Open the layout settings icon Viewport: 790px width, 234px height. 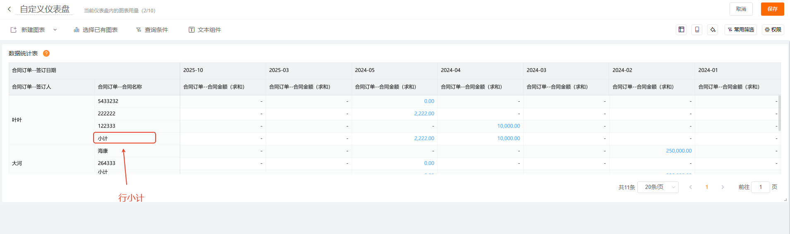pyautogui.click(x=681, y=30)
